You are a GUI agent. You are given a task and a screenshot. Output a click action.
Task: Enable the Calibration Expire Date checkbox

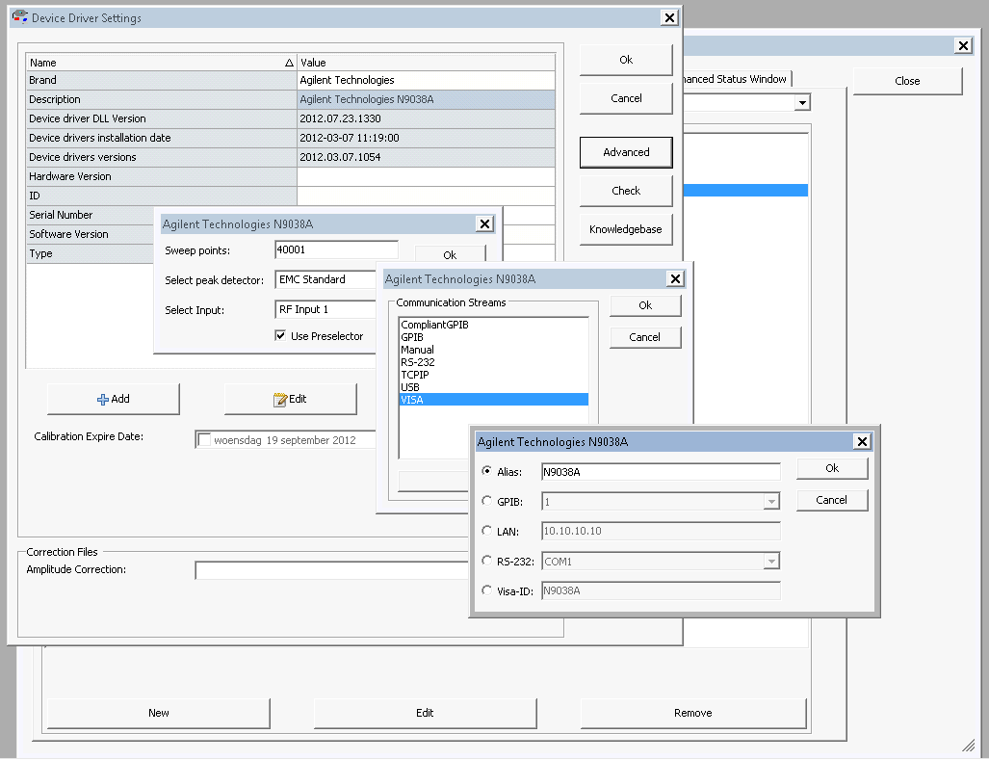coord(204,439)
